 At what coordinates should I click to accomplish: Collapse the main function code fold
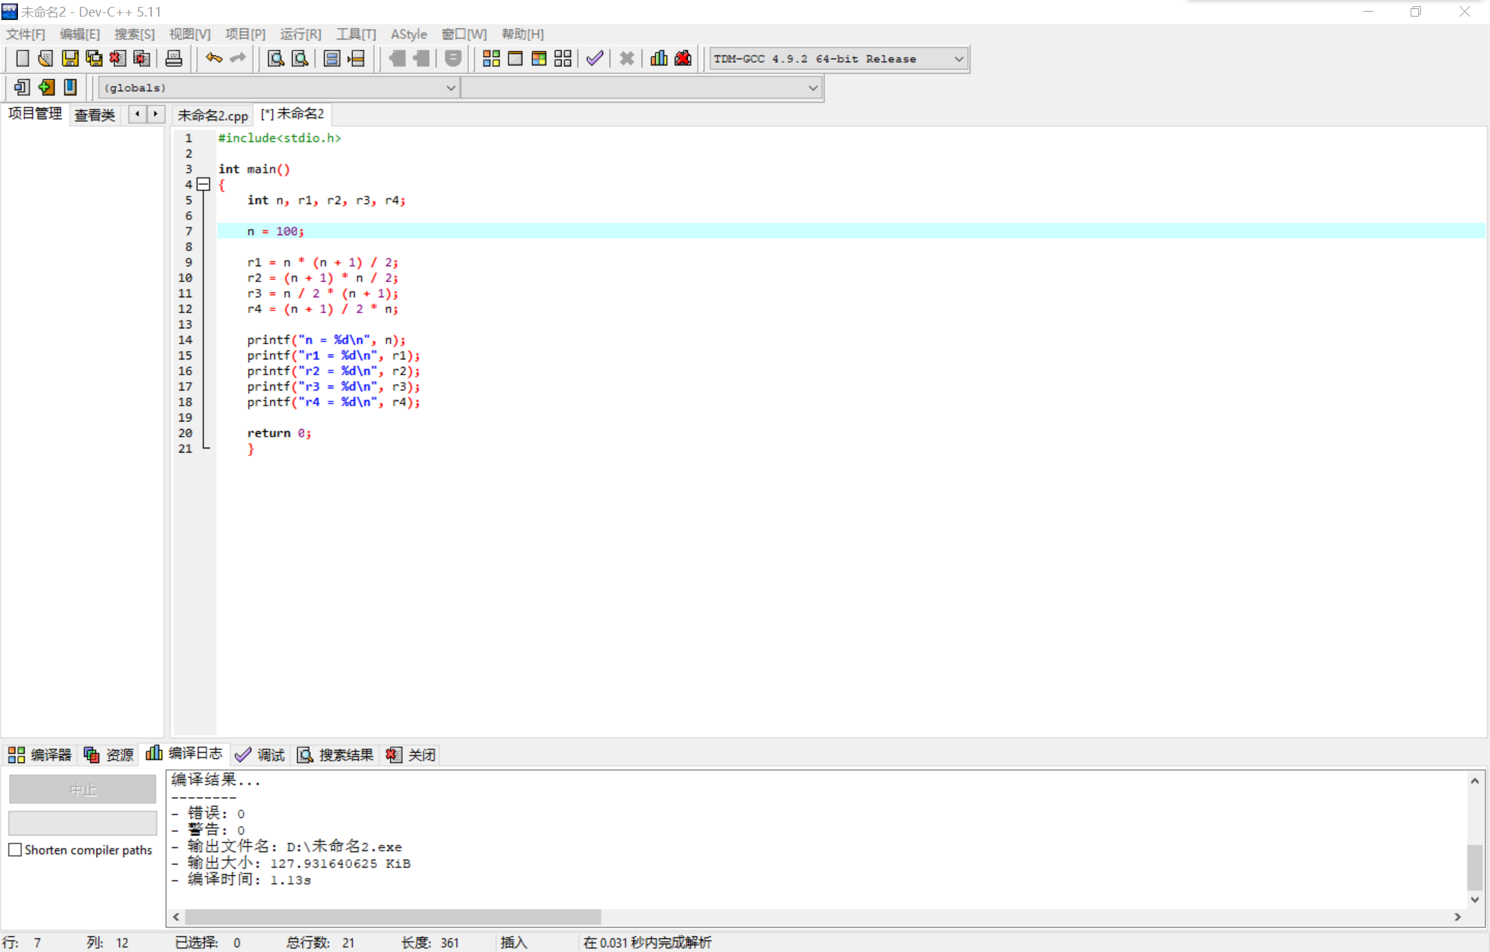click(203, 184)
